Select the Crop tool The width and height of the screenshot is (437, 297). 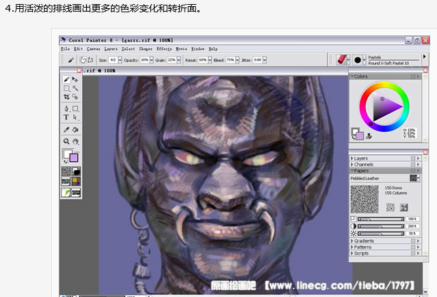[x=66, y=97]
